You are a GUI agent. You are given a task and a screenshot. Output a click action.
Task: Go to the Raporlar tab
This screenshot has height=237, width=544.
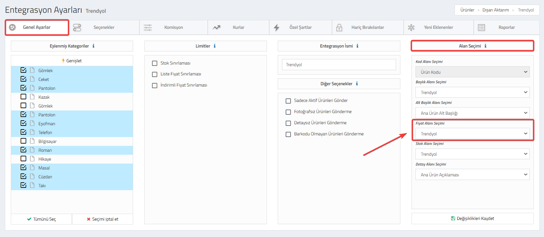[x=507, y=28]
